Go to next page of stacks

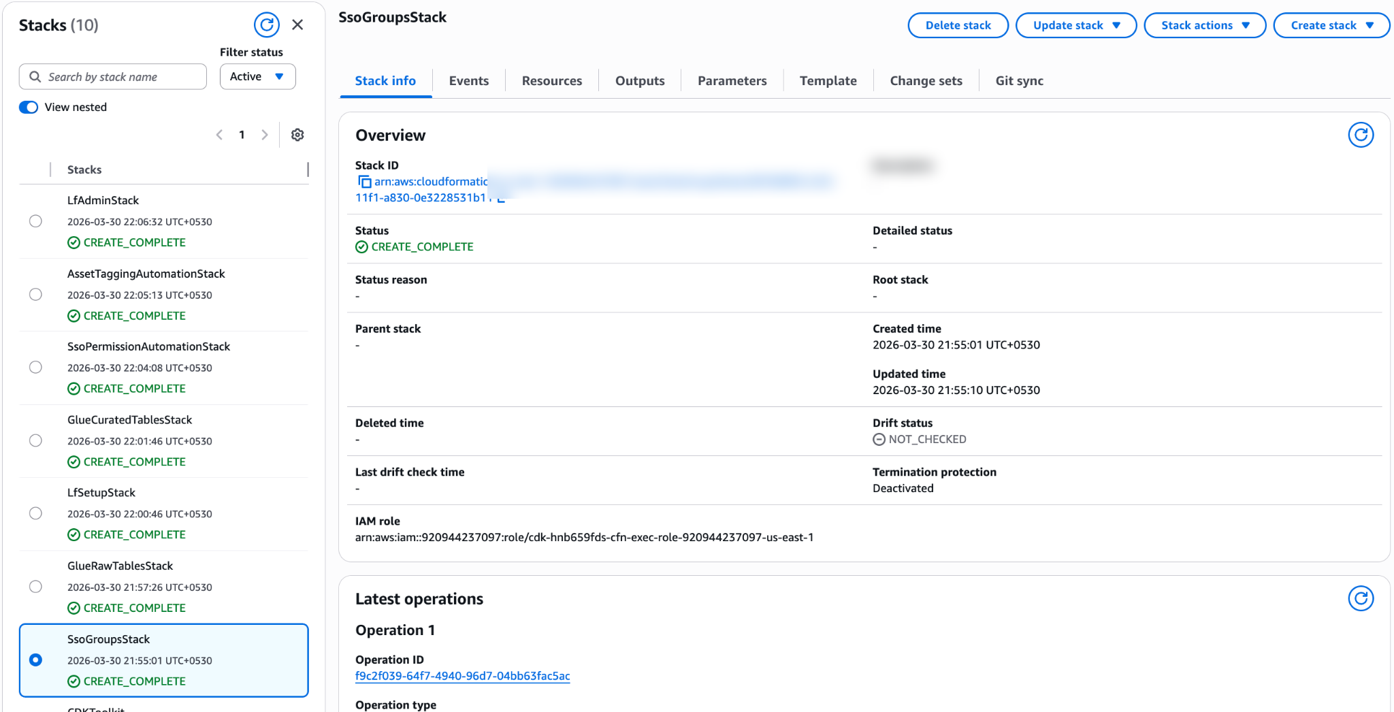[265, 135]
